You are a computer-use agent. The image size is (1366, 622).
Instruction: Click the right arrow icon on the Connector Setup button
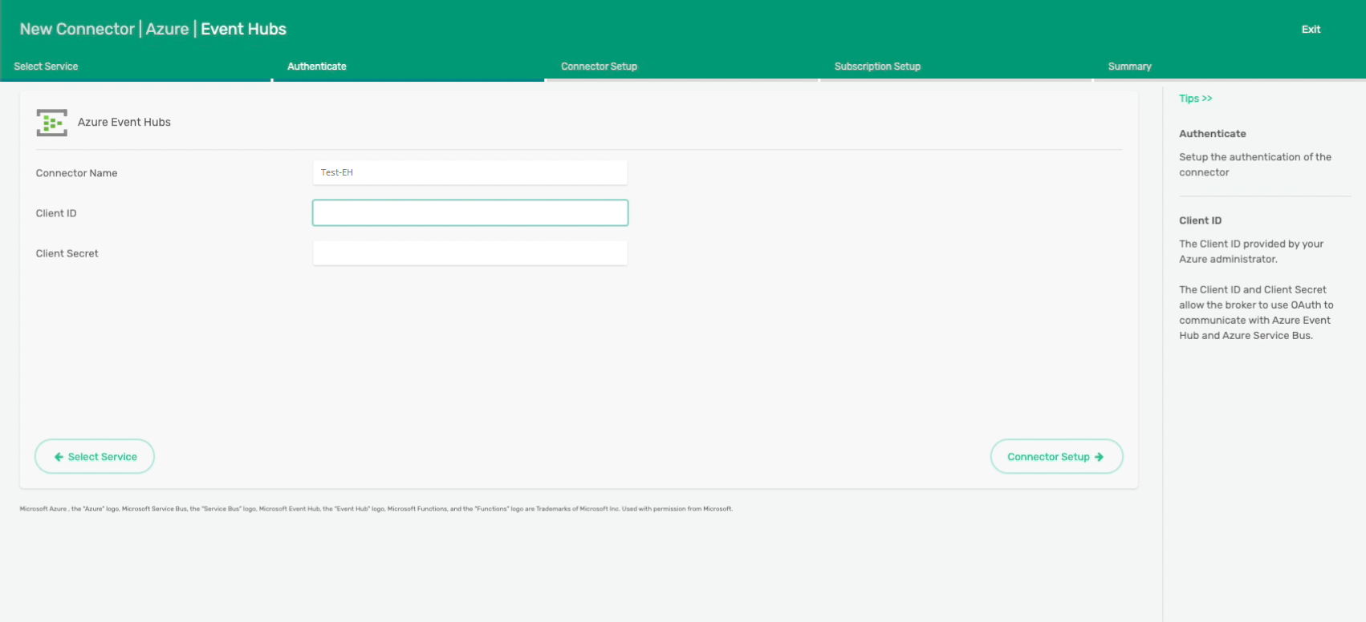1099,457
